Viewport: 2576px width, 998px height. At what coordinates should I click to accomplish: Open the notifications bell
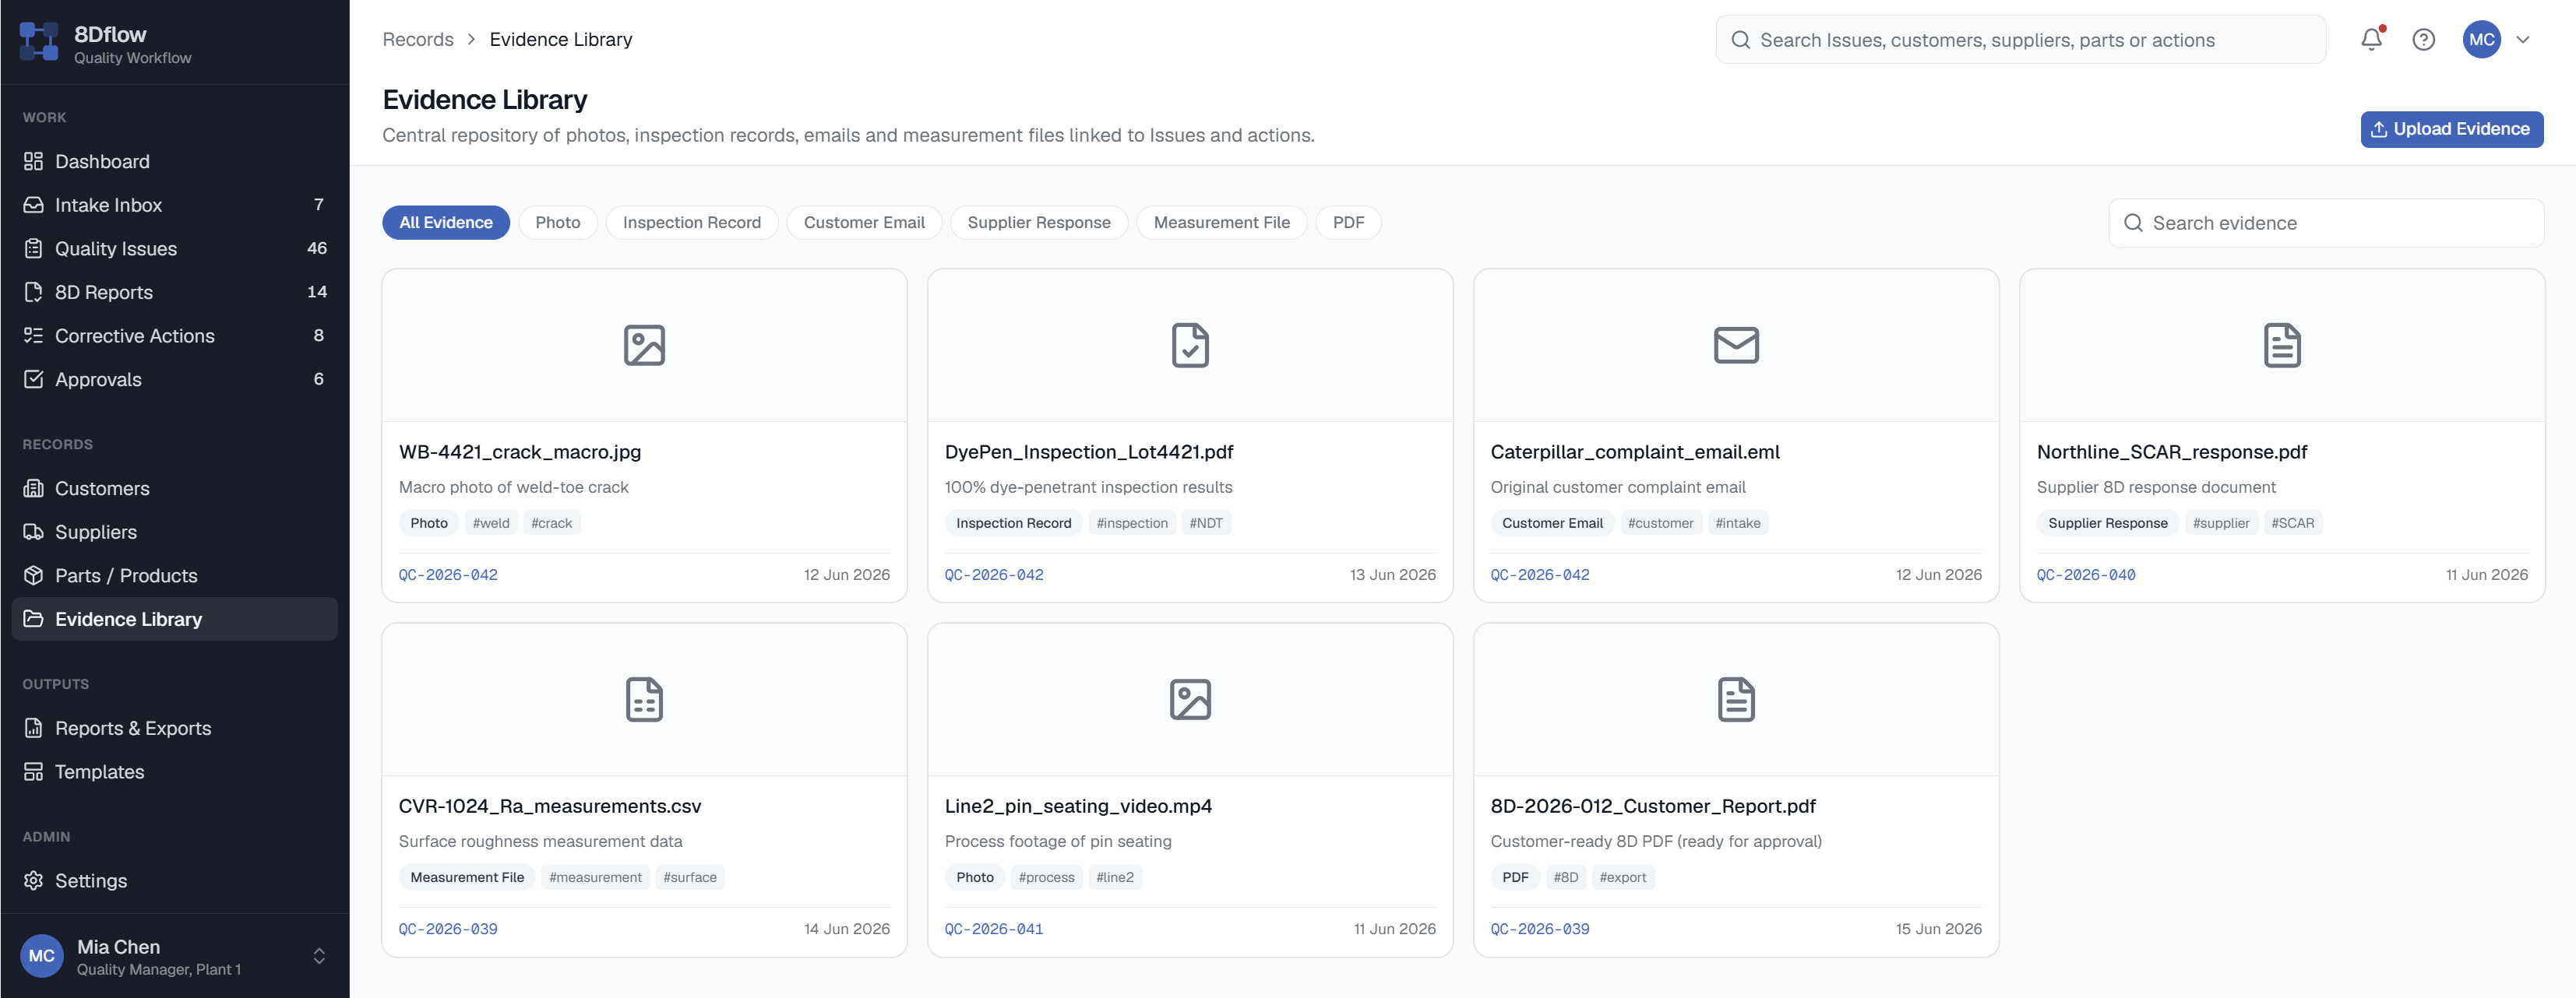2371,39
